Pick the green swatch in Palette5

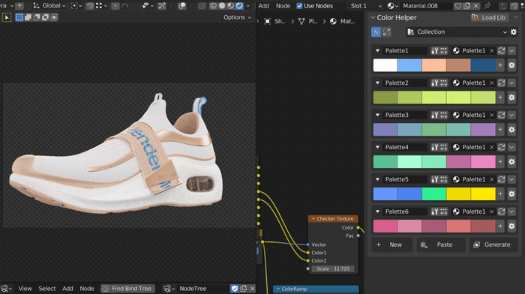click(x=434, y=194)
